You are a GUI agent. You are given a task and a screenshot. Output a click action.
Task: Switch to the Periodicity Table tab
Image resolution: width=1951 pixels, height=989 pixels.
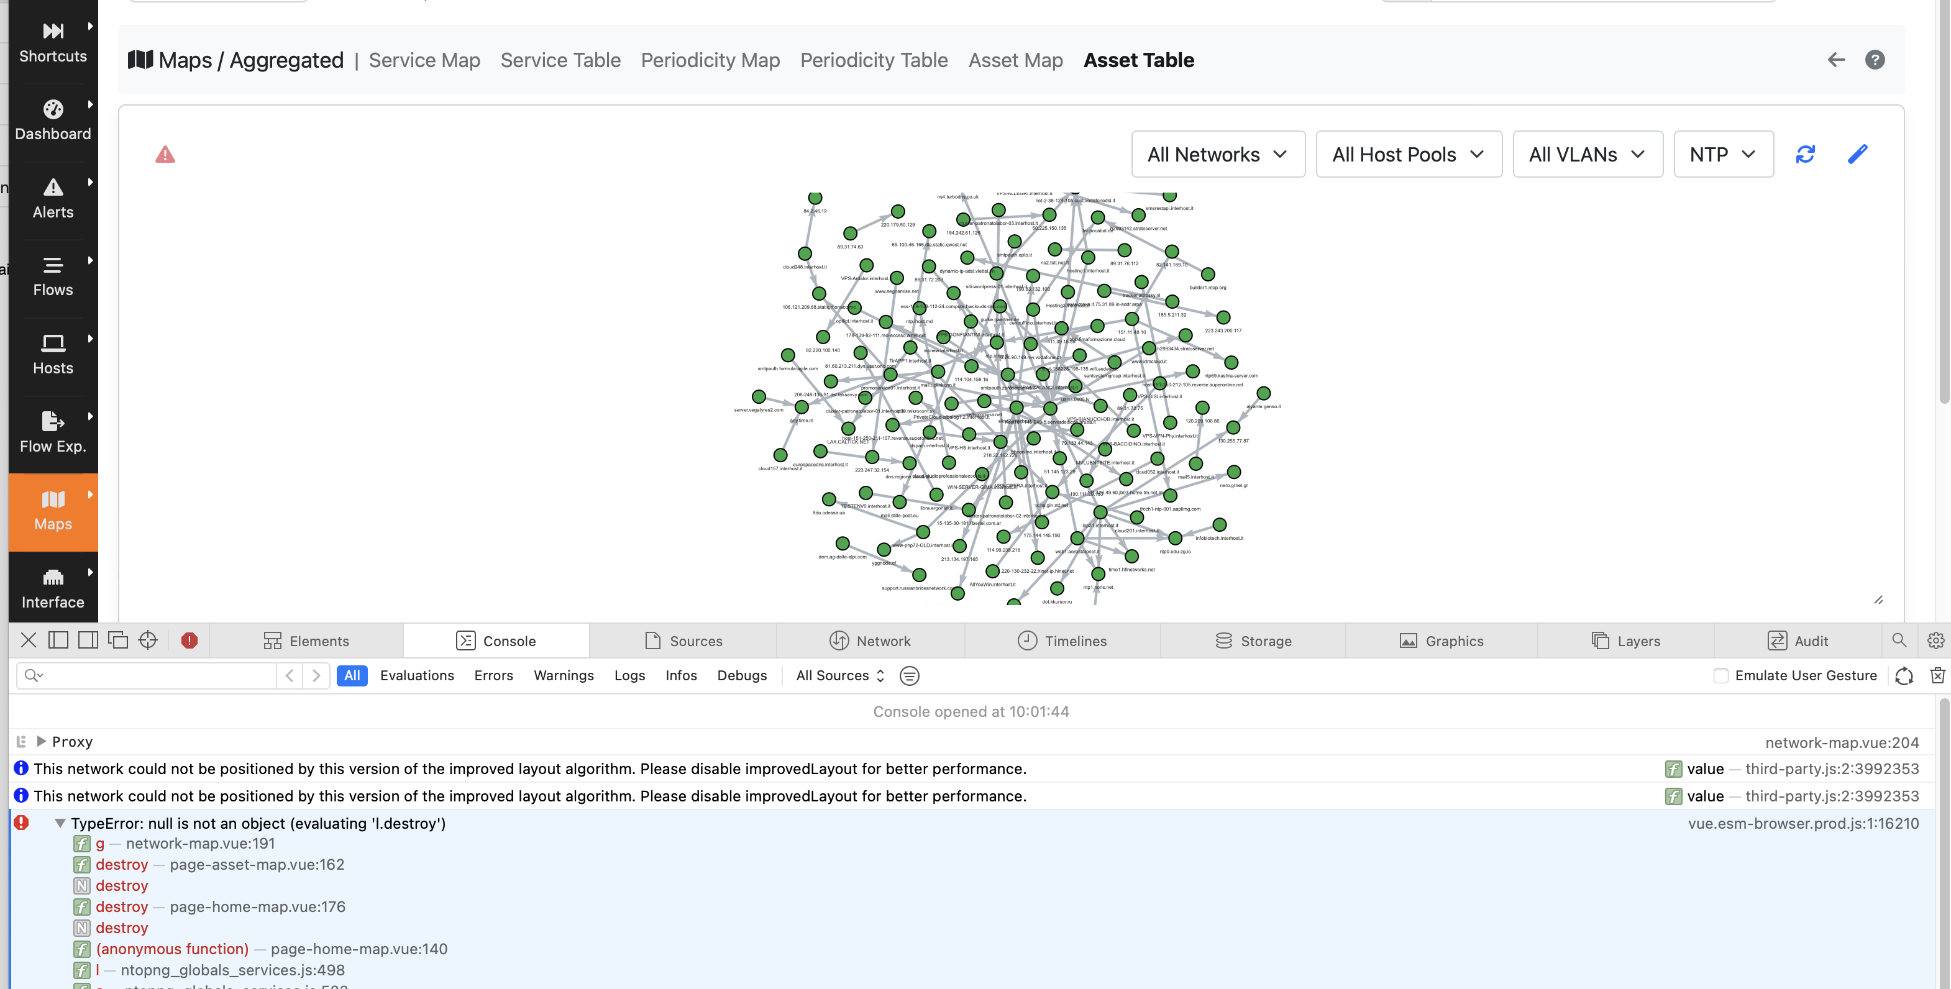point(874,60)
